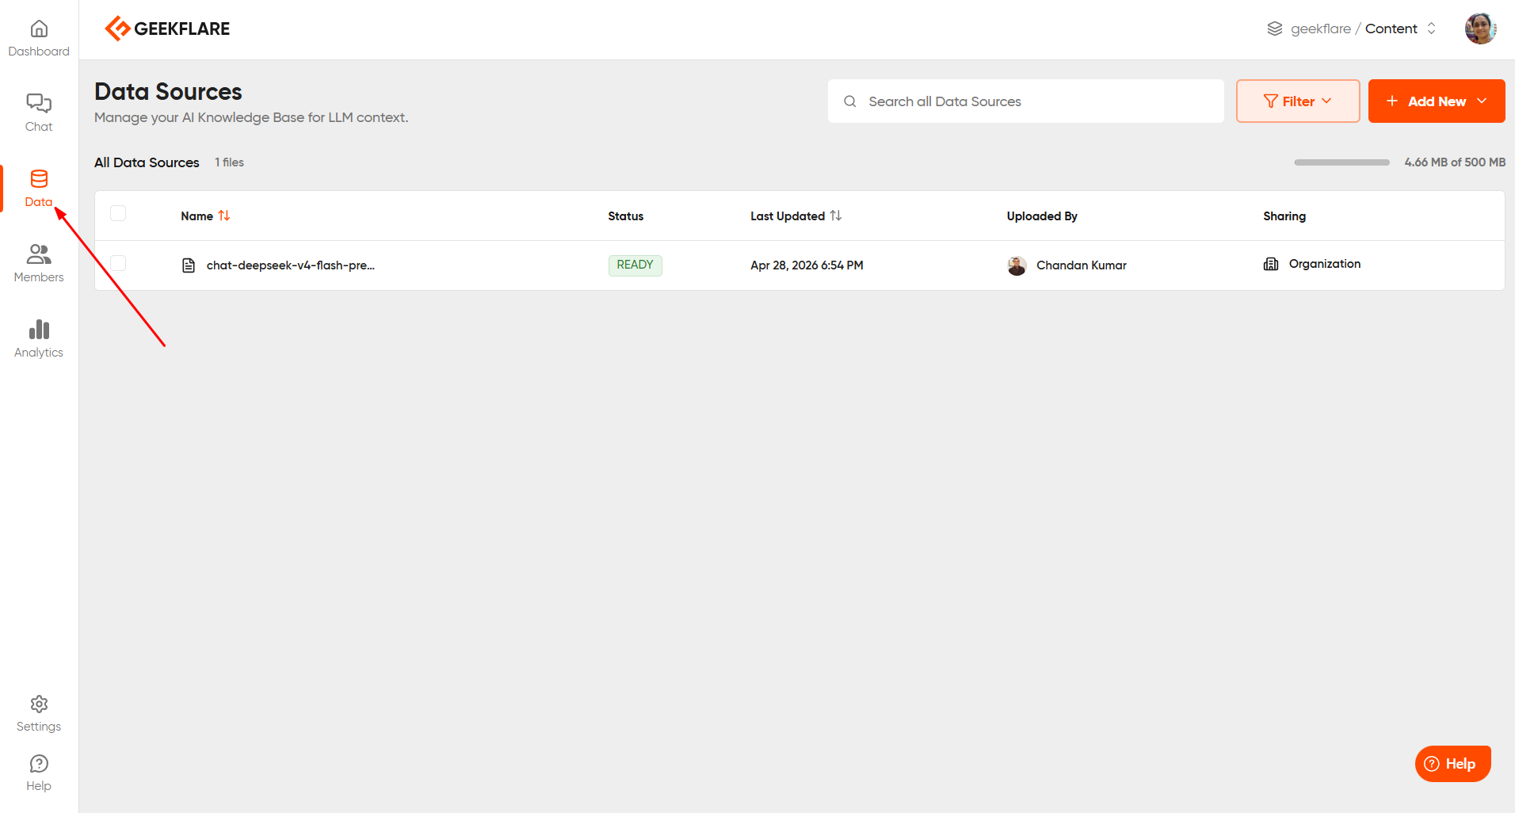This screenshot has height=813, width=1515.
Task: Open the Dashboard sidebar item
Action: (39, 39)
